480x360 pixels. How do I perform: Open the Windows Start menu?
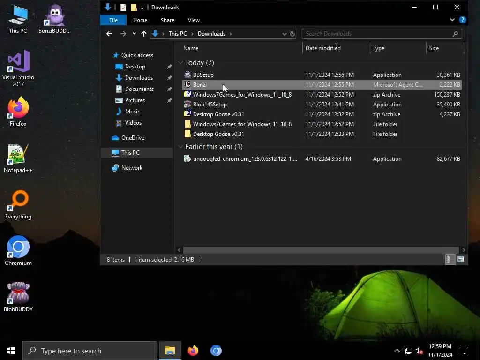pos(11,351)
